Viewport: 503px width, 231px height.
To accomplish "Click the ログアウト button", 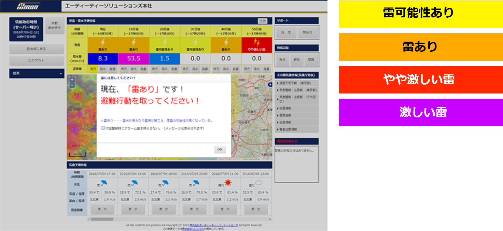I will tap(37, 61).
